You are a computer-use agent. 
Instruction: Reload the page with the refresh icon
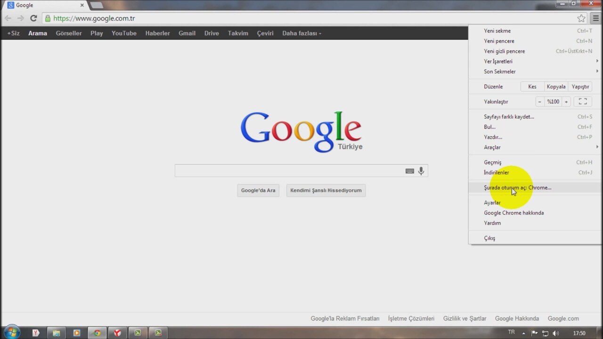(33, 18)
